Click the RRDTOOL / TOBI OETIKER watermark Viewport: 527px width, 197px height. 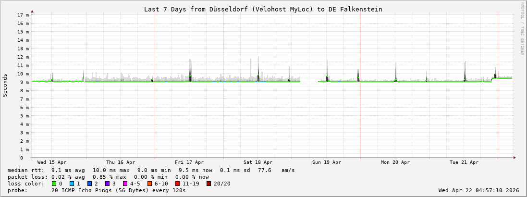tap(522, 29)
